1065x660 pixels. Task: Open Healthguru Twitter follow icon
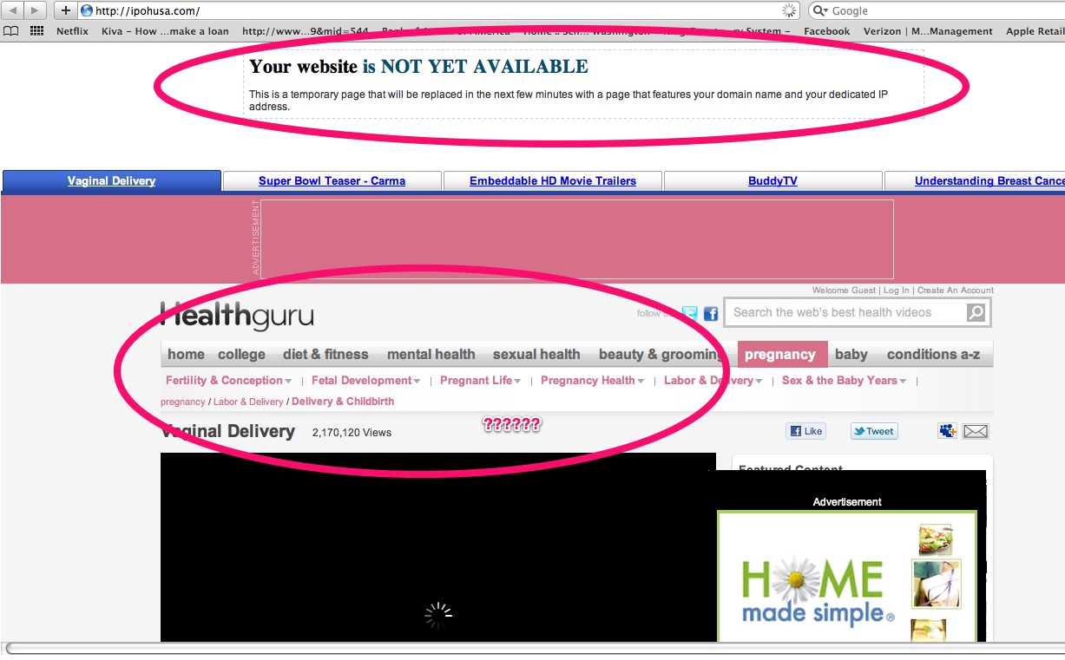[x=689, y=313]
